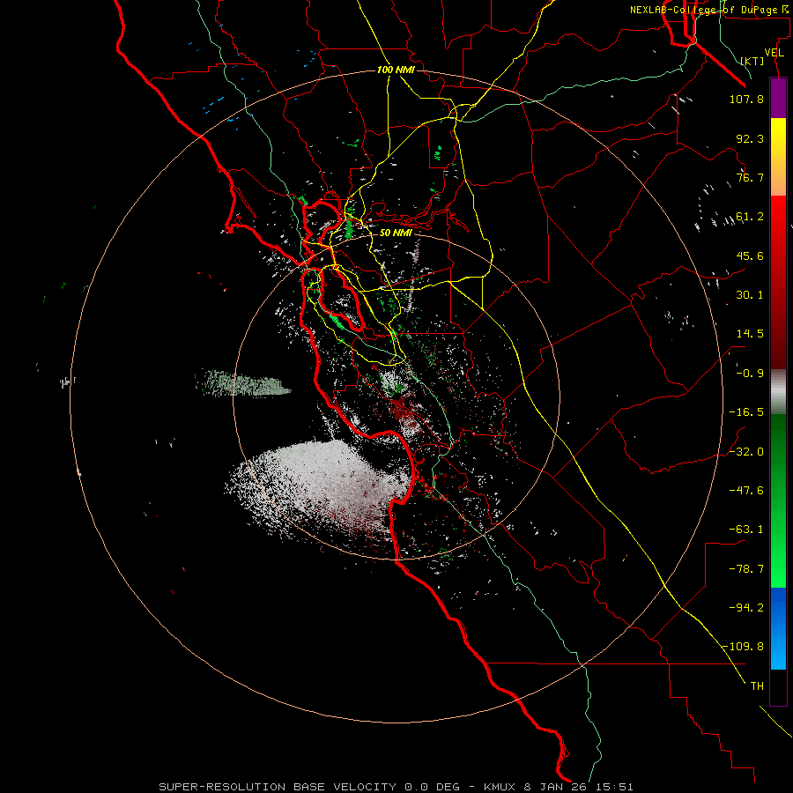
Task: Click the "-109.8" legend value
Action: [744, 647]
